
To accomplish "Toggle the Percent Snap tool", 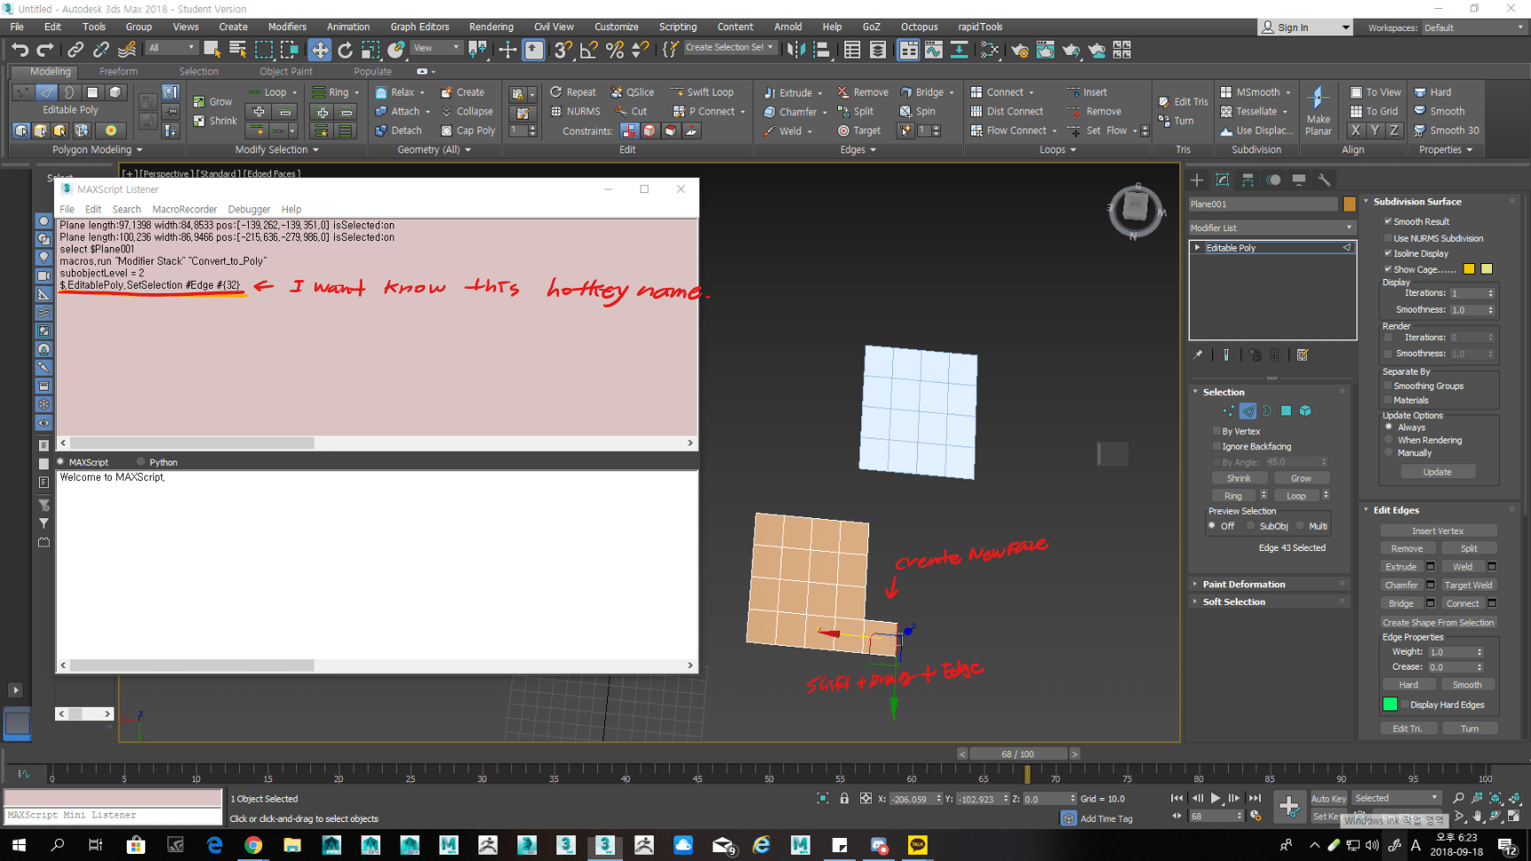I will (615, 50).
